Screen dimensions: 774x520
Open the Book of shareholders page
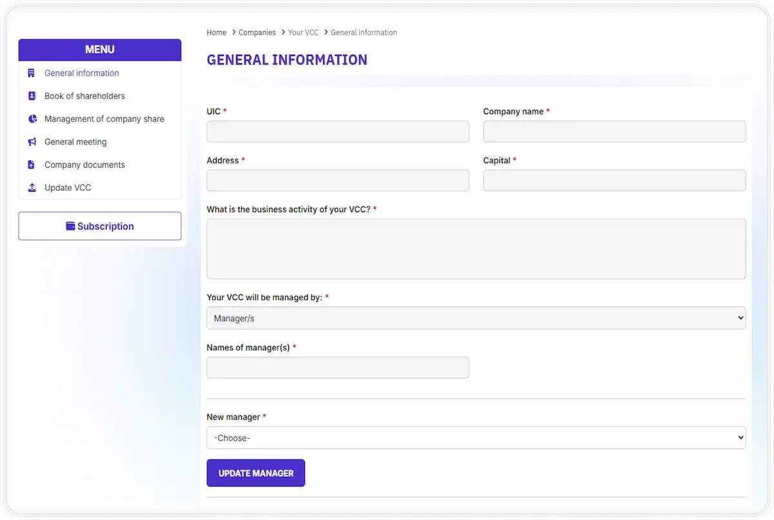point(84,95)
